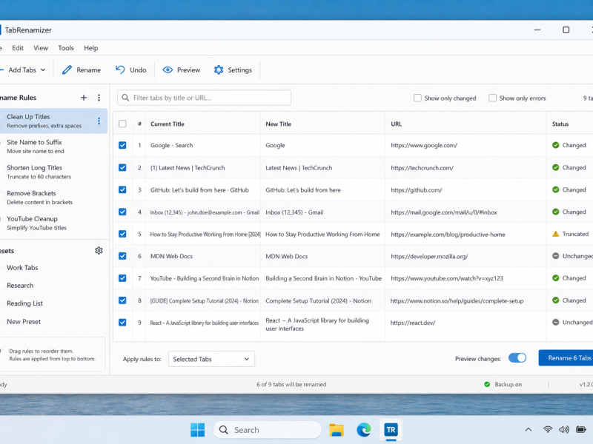
Task: Click the Preview eye icon
Action: [x=168, y=70]
